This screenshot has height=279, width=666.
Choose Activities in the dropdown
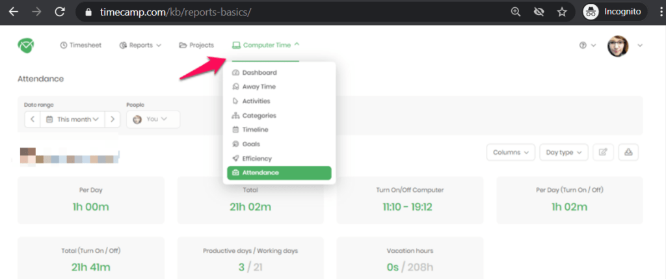[x=279, y=101]
